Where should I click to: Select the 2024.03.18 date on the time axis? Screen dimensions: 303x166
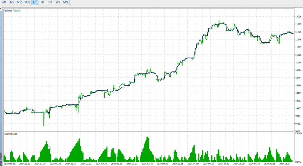pos(147,163)
